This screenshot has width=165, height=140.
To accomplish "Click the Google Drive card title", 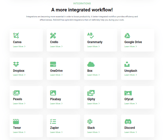I will coord(133,42).
